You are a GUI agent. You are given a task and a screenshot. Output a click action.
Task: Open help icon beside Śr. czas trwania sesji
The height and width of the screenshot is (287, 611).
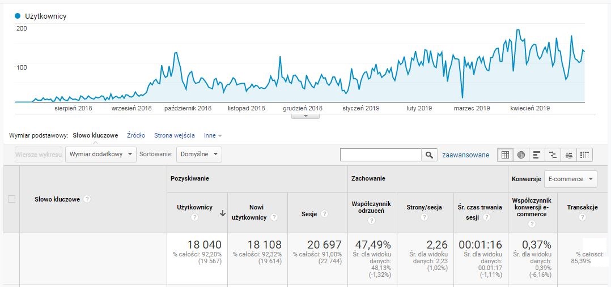coord(486,217)
